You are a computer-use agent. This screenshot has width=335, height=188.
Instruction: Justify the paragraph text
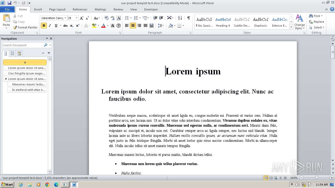point(145,26)
